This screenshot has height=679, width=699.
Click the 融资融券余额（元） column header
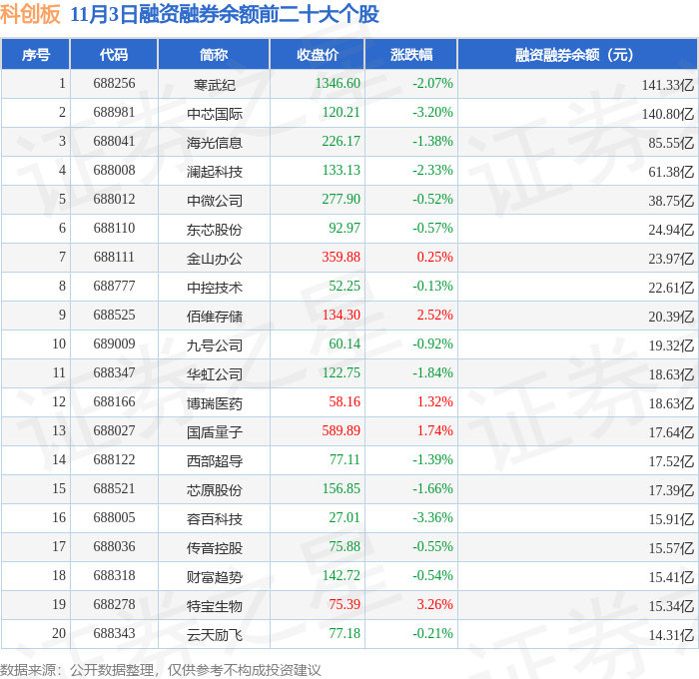coord(577,54)
